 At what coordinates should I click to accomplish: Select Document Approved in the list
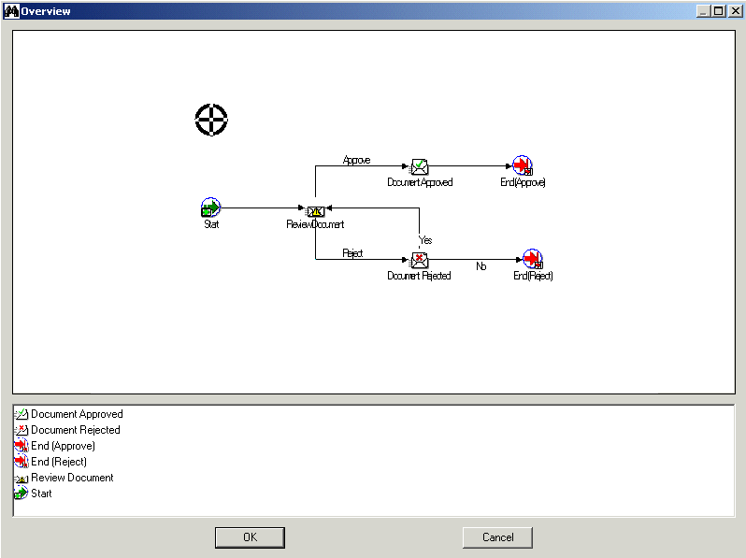[x=77, y=414]
